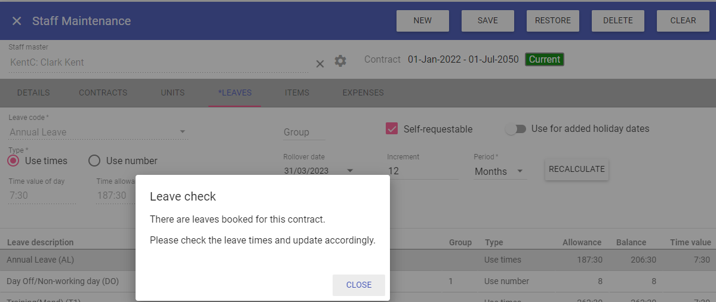Viewport: 716px width, 302px height.
Task: Click the Group input field
Action: (x=304, y=132)
